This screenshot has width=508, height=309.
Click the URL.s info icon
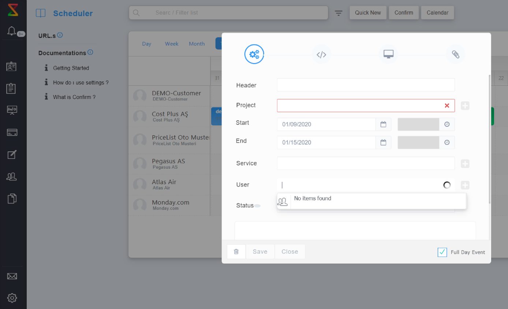[60, 35]
